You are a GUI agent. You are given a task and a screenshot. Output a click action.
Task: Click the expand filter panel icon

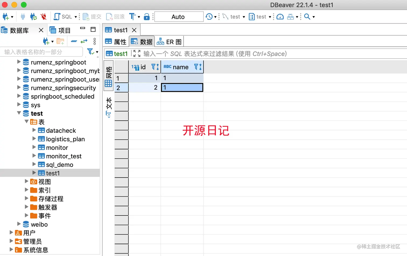pos(137,53)
